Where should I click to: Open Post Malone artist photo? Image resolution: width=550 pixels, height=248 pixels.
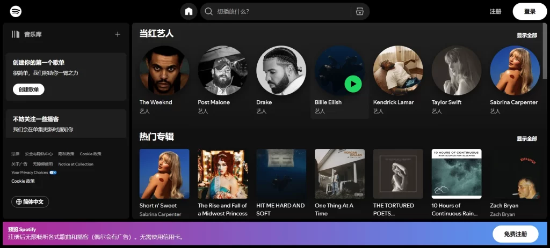click(x=223, y=70)
